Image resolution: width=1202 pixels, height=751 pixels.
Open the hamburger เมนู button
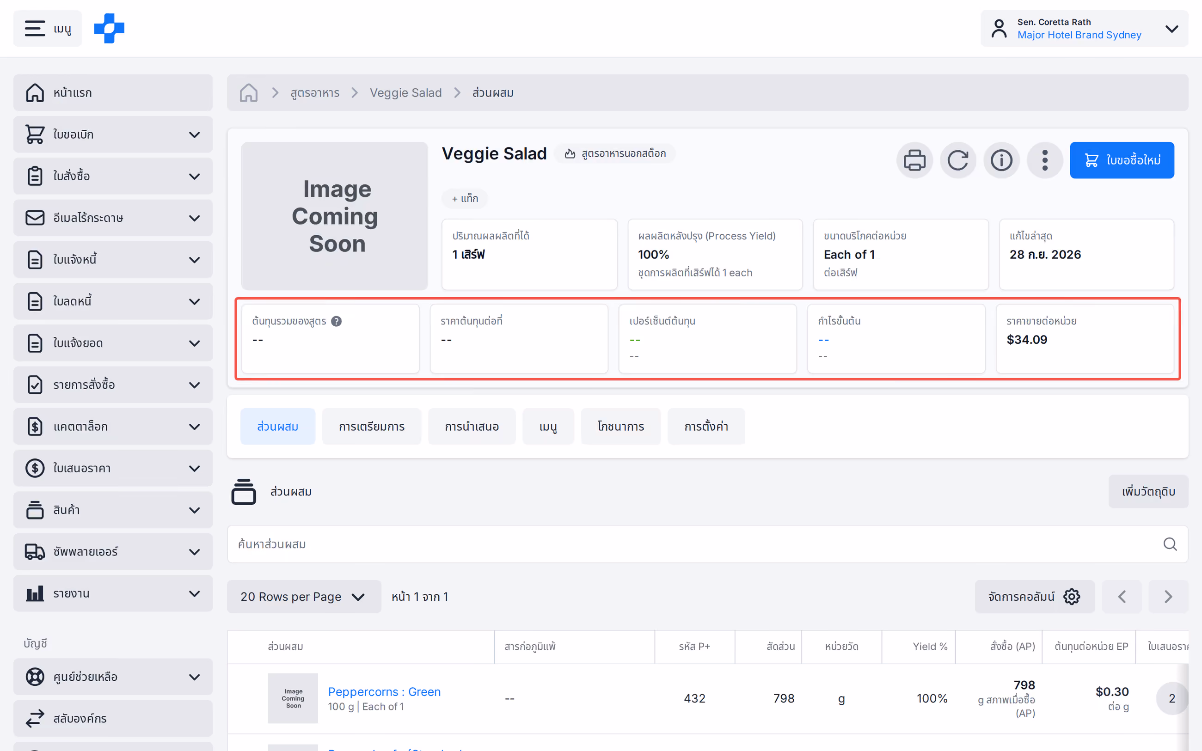coord(48,28)
